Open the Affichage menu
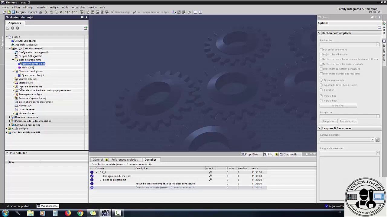The height and width of the screenshot is (217, 387). (28, 7)
